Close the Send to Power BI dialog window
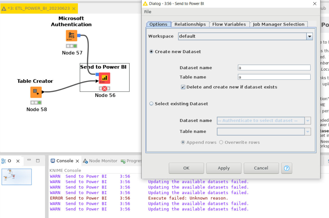Viewport: 329px width, 218px height. click(x=315, y=4)
